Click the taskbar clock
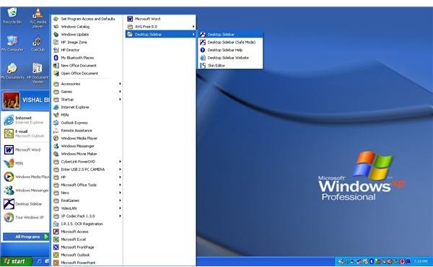This screenshot has width=433, height=267. pos(421,261)
